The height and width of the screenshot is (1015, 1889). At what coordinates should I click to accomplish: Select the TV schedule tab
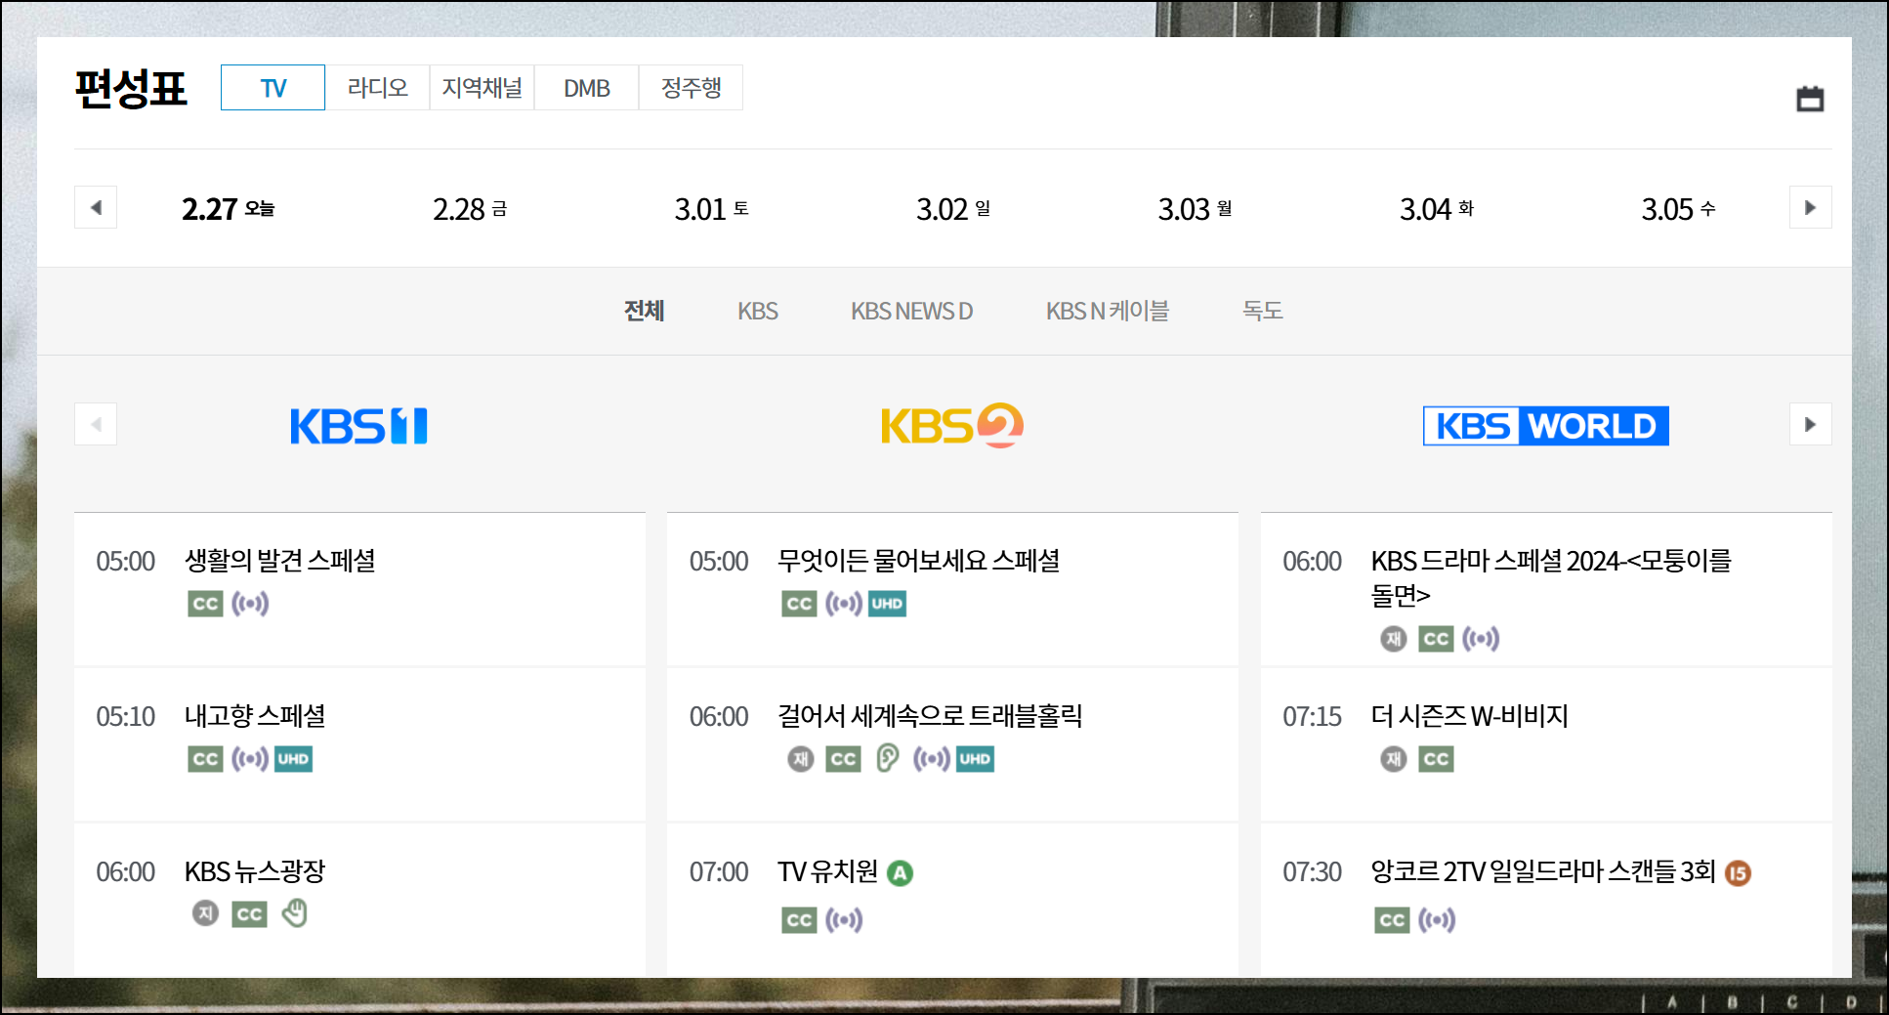273,88
